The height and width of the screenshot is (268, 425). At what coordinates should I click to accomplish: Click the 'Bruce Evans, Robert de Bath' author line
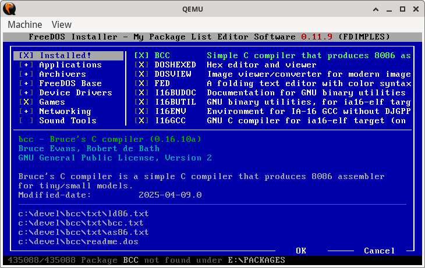(x=89, y=148)
